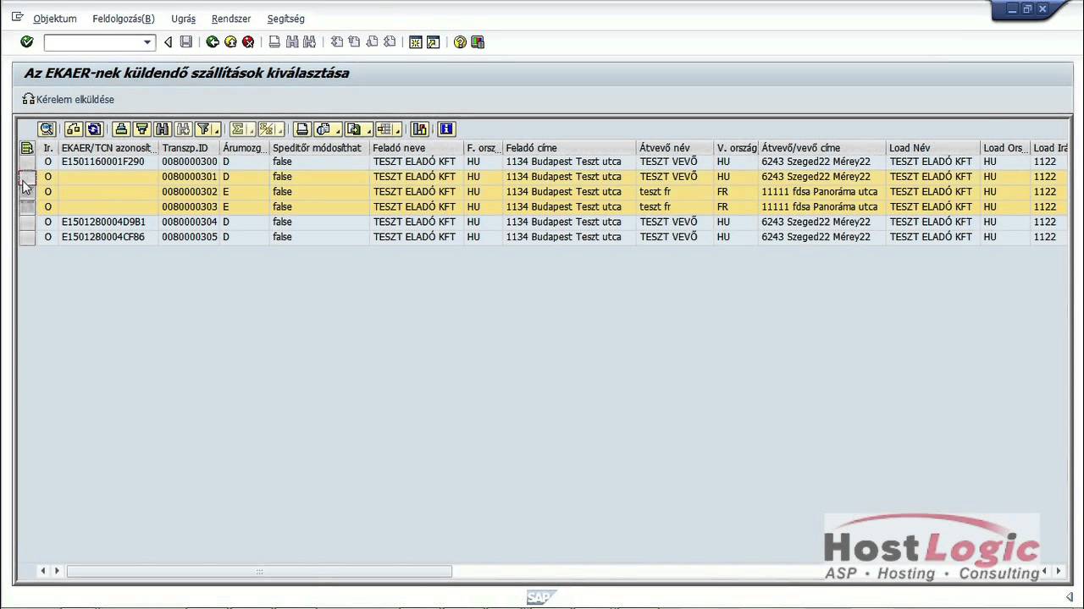Open the Subtotals dropdown arrow
Viewport: 1084px width, 609px height.
279,131
